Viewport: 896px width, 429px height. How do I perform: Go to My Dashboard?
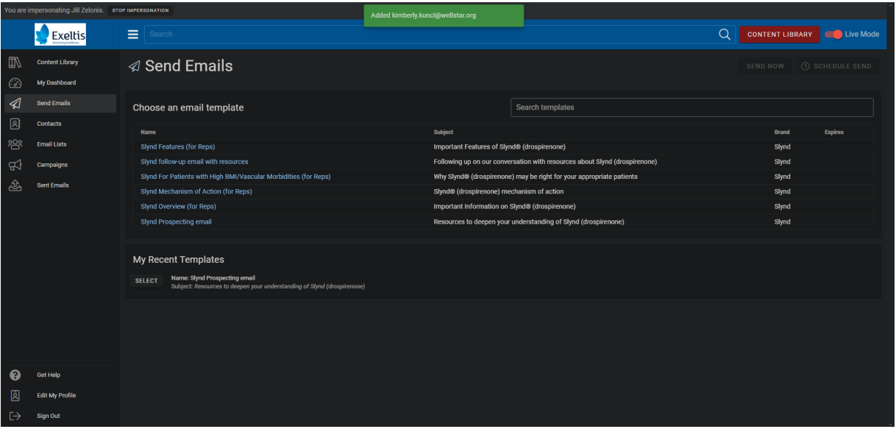(57, 82)
